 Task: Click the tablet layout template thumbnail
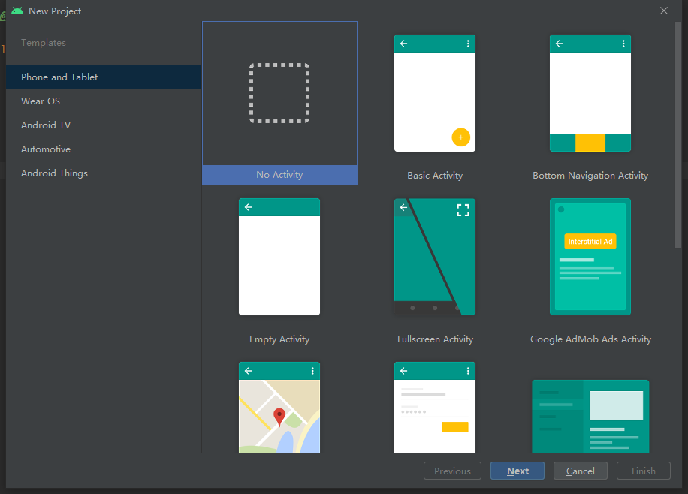pyautogui.click(x=590, y=415)
